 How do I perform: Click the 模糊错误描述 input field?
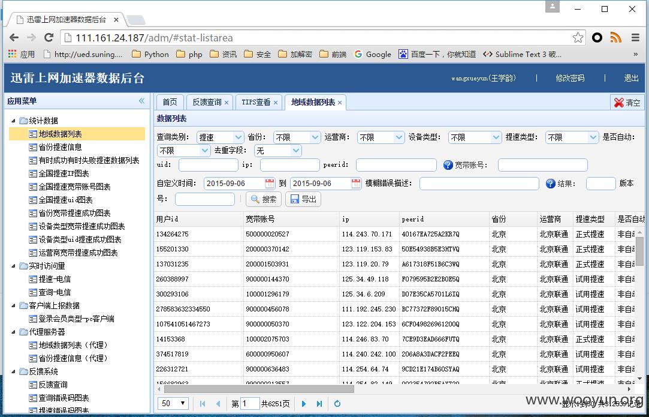coord(479,183)
